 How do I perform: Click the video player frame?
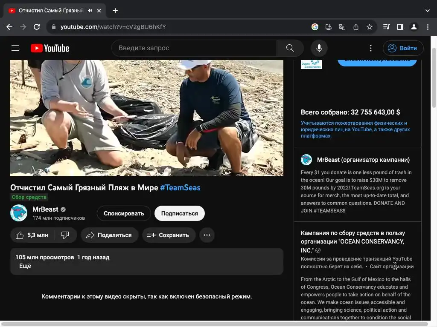click(x=147, y=118)
